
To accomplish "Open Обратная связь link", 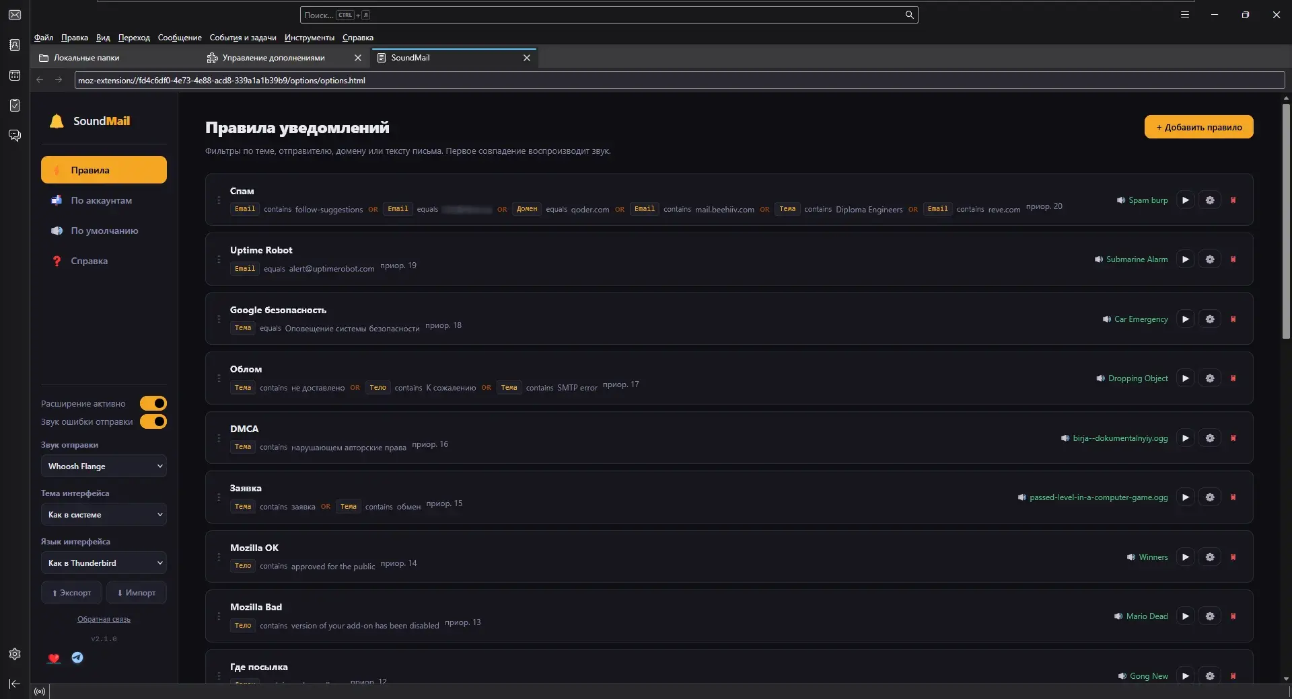I will coord(104,619).
